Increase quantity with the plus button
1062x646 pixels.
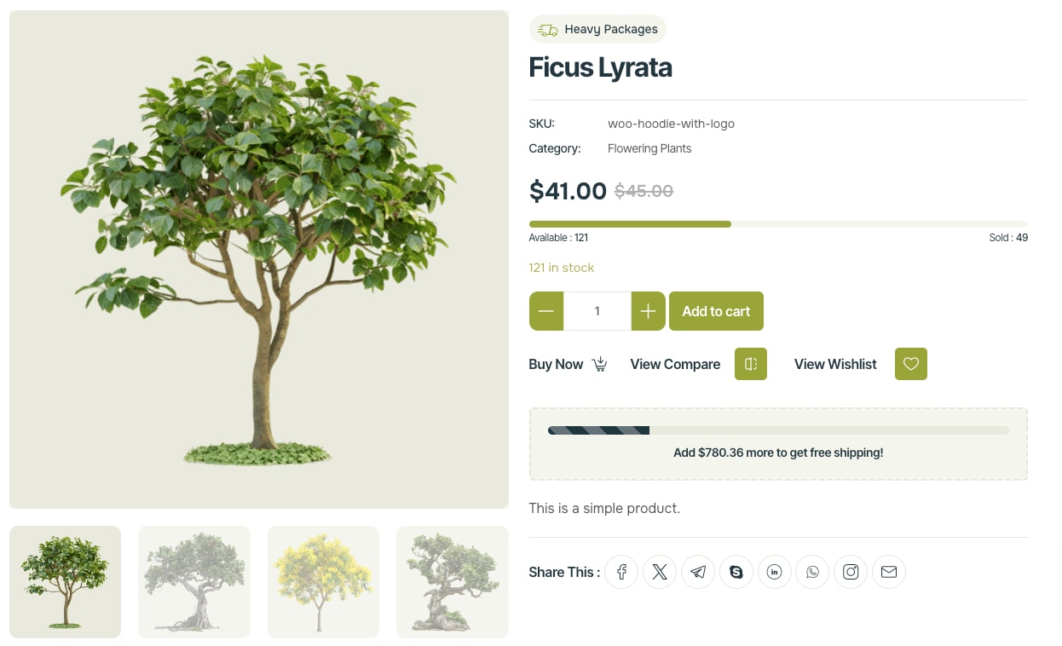pyautogui.click(x=648, y=311)
